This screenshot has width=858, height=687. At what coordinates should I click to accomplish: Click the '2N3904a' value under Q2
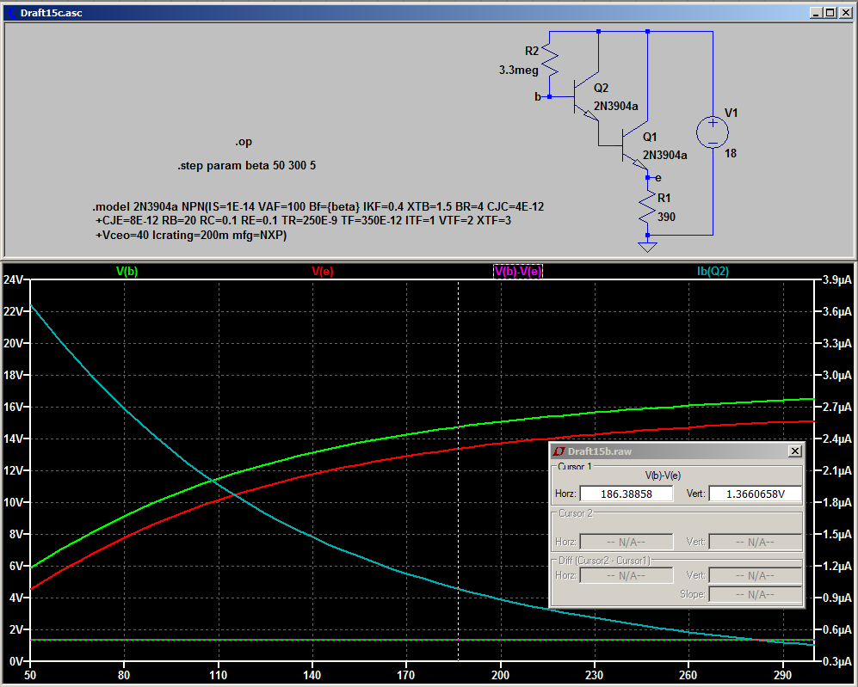[x=615, y=106]
